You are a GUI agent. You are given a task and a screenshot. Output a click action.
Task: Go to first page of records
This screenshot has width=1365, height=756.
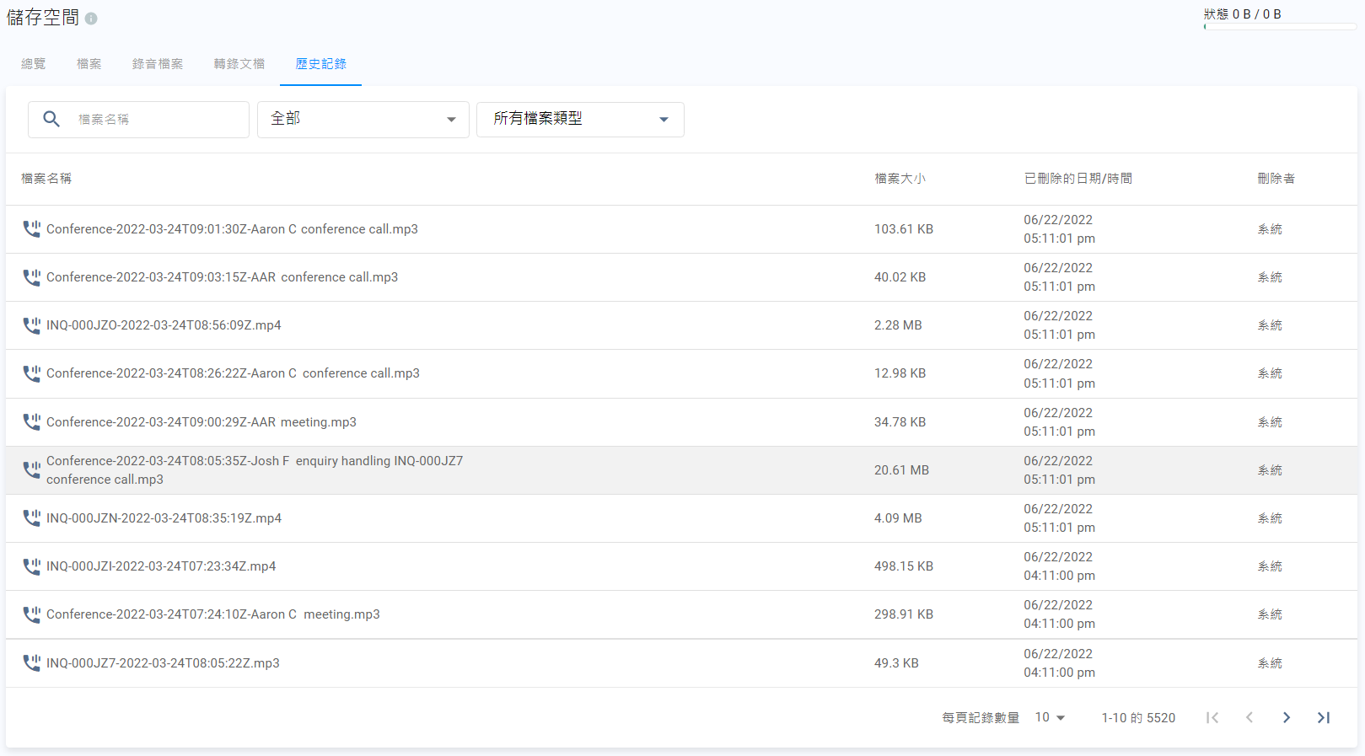(x=1212, y=717)
